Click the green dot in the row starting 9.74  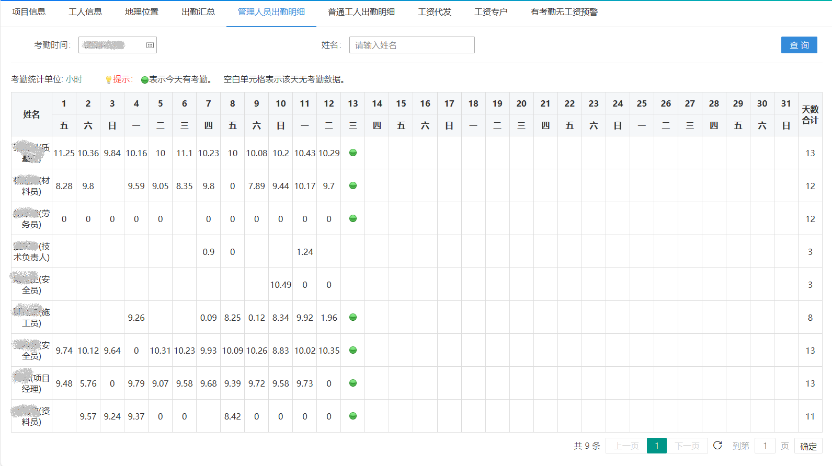[353, 350]
